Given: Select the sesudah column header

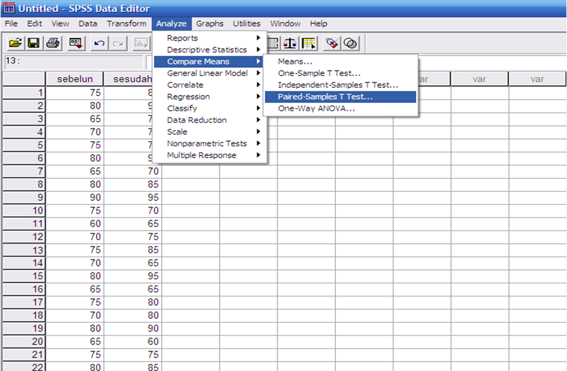Looking at the screenshot, I should 128,79.
